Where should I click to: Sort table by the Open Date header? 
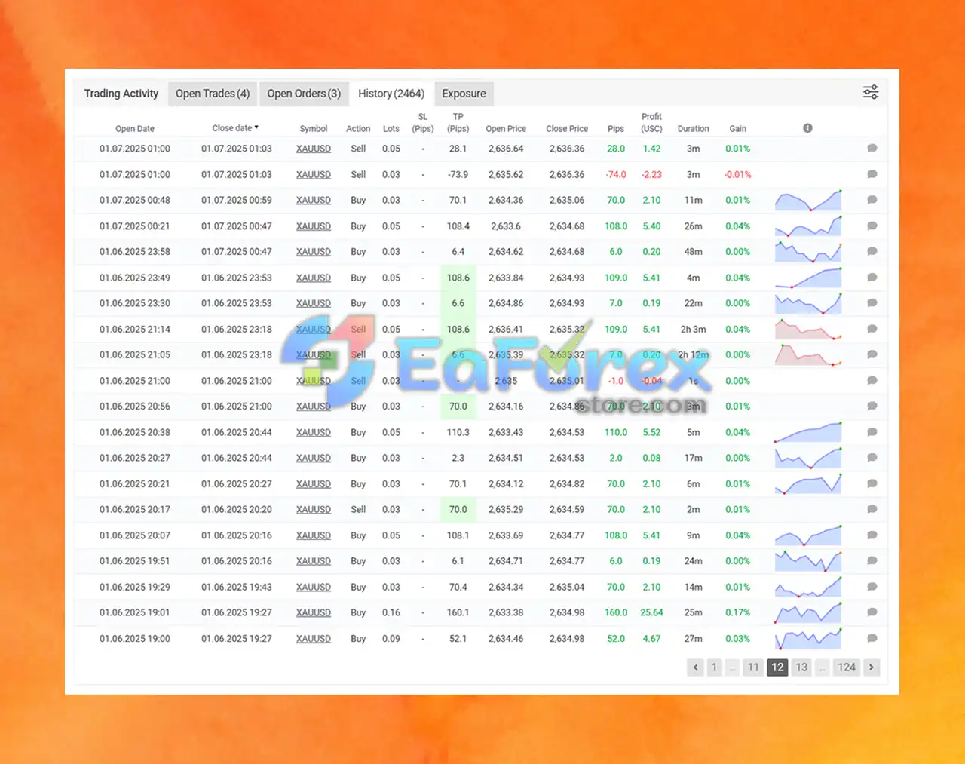pyautogui.click(x=135, y=129)
